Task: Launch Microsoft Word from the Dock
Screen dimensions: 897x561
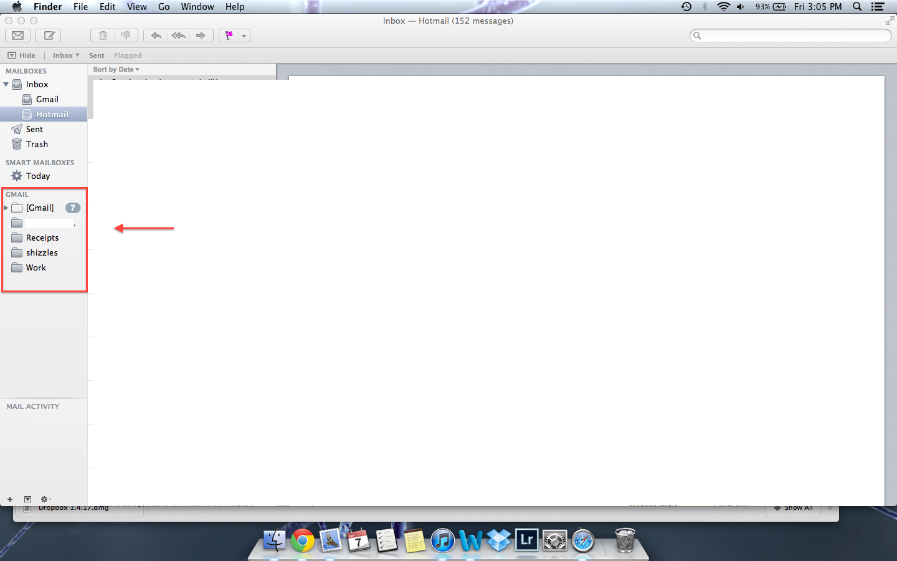Action: (471, 540)
